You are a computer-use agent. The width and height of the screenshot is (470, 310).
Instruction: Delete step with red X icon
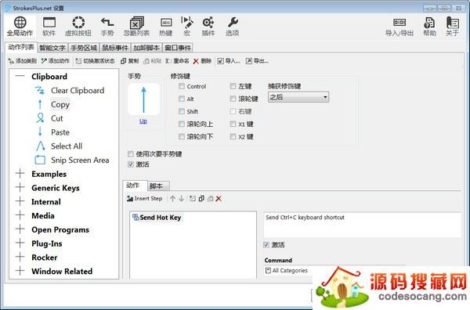coord(219,199)
